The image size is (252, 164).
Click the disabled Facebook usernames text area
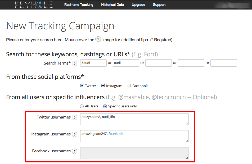(x=134, y=153)
